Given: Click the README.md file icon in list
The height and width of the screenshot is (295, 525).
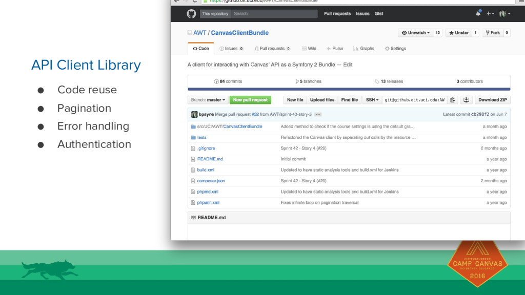Looking at the screenshot, I should click(193, 159).
